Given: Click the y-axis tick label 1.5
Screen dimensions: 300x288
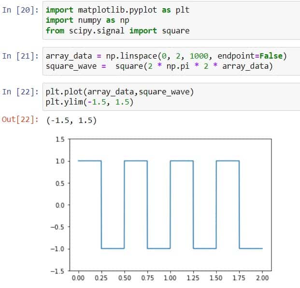Looking at the screenshot, I should pos(60,139).
